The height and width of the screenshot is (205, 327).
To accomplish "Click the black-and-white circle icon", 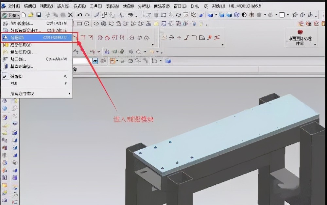I will pos(244,15).
